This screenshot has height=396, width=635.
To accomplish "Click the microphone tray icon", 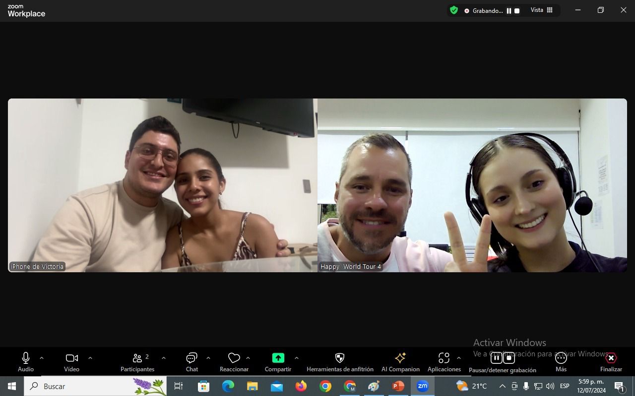I will (x=526, y=386).
